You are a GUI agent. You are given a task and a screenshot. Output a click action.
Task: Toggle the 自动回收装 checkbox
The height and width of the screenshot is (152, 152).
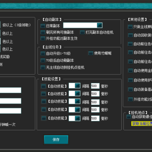click(130, 35)
